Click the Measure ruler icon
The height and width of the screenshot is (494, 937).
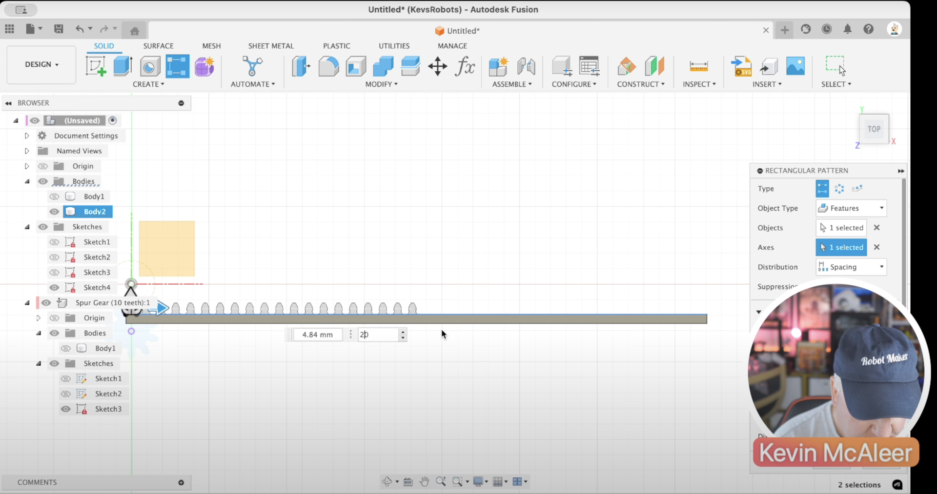click(699, 66)
